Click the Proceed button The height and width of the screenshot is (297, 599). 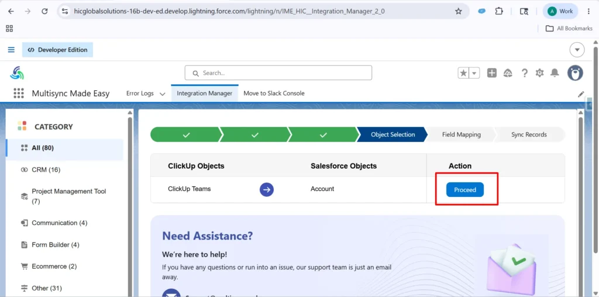point(465,190)
